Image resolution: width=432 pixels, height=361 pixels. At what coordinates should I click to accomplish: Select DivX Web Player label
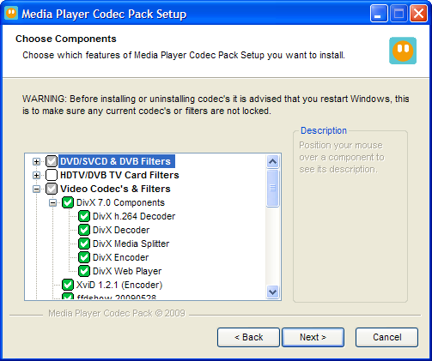[x=127, y=271]
